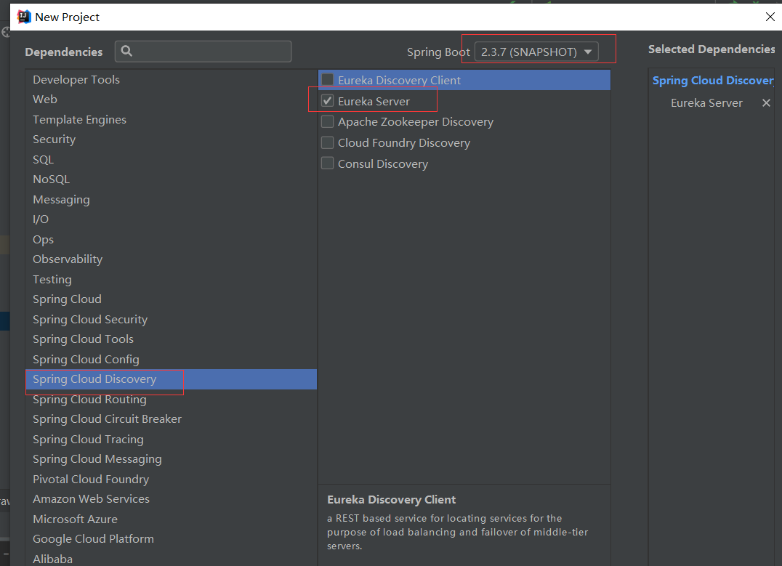The height and width of the screenshot is (566, 782).
Task: Open the Spring Boot version dropdown
Action: [536, 52]
